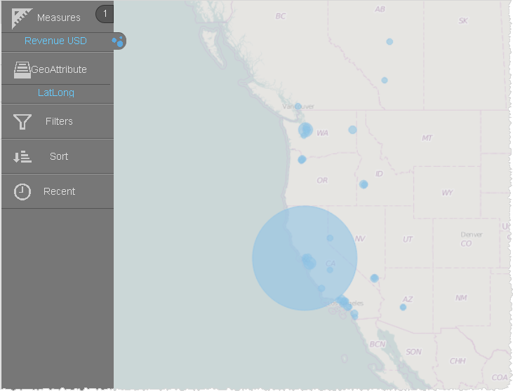Click the bubble icon beside Revenue USD
This screenshot has height=391, width=513.
(x=118, y=41)
